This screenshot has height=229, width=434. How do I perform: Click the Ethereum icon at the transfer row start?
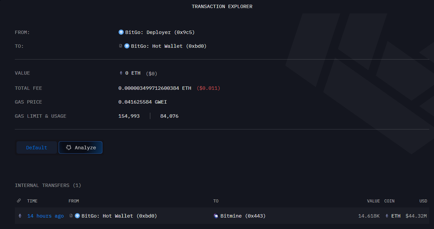point(20,216)
